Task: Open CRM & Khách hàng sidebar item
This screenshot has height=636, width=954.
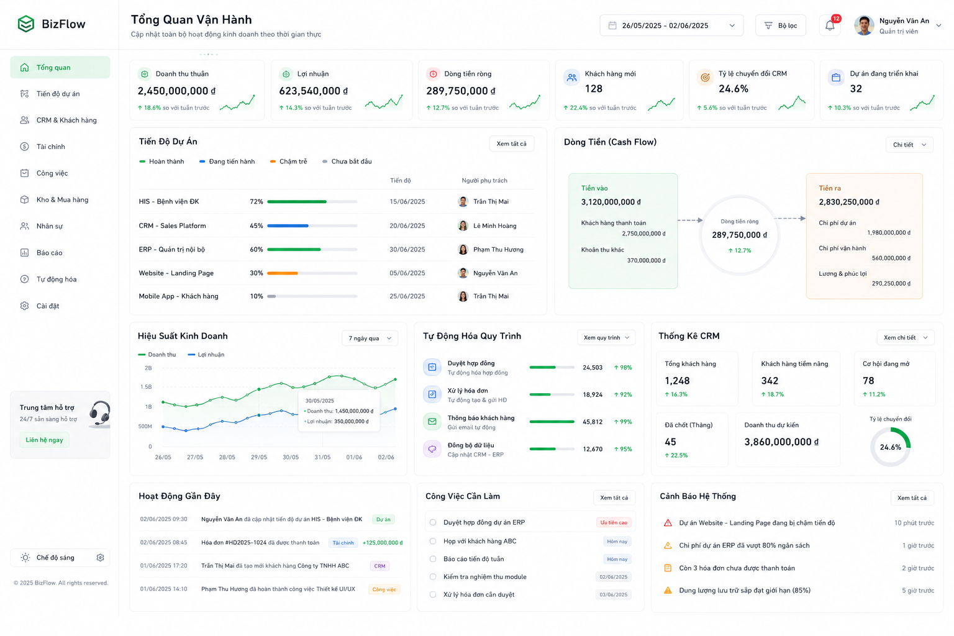Action: [60, 120]
